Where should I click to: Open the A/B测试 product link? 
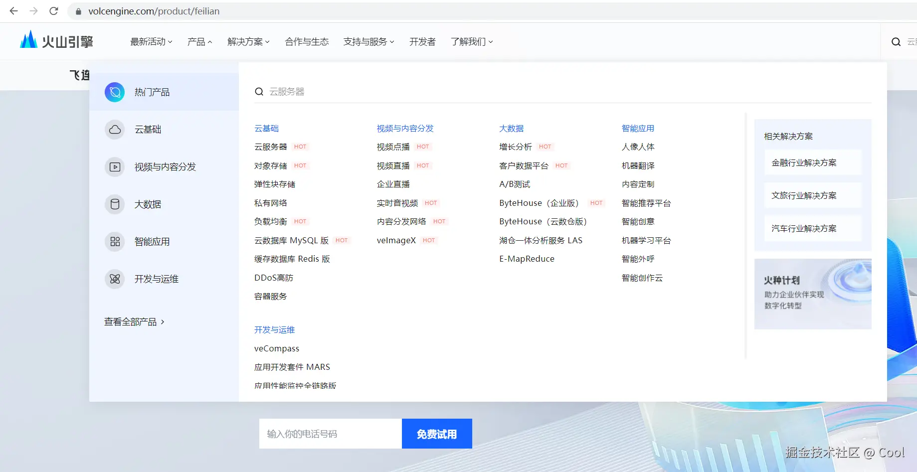pyautogui.click(x=515, y=184)
